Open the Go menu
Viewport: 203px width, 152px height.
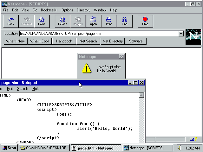coord(35,10)
